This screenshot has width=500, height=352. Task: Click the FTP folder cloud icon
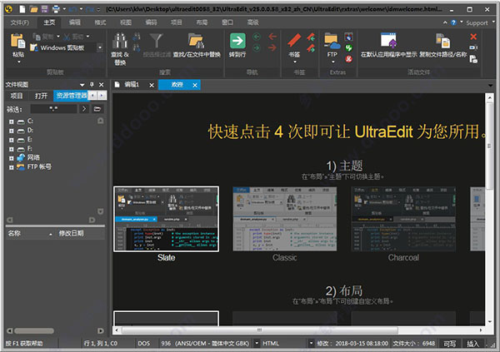tap(332, 41)
